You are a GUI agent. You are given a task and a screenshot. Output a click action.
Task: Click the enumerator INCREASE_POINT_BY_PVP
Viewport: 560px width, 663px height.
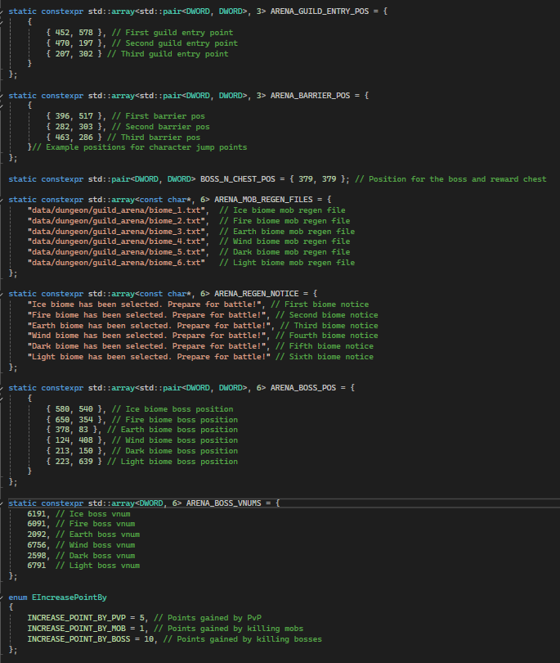coord(76,618)
